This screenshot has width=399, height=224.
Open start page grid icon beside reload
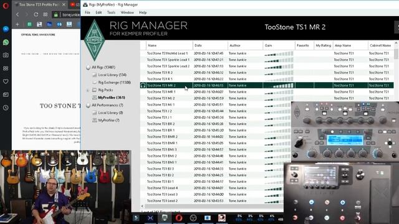point(46,14)
